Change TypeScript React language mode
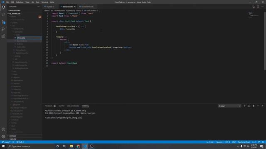 coord(244,142)
